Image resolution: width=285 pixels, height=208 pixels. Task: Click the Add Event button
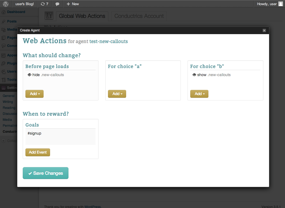point(38,152)
